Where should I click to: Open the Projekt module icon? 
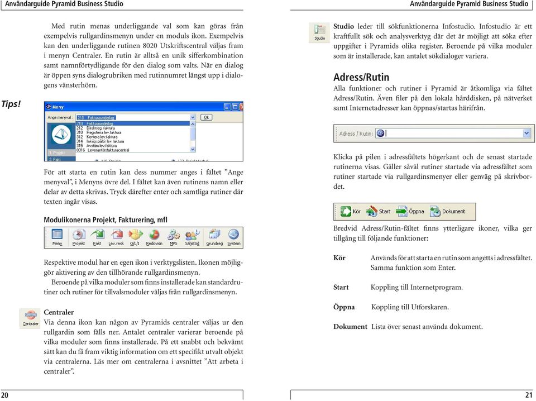(x=78, y=237)
